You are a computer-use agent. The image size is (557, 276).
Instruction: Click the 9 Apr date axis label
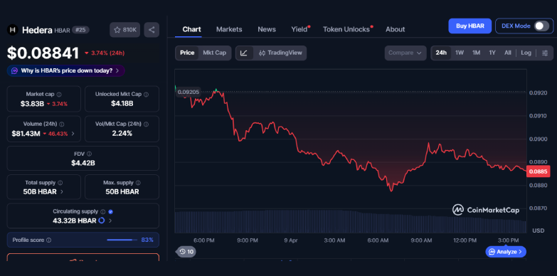290,240
